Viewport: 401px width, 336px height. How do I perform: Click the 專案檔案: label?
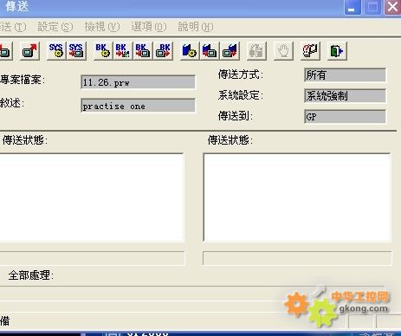23,80
